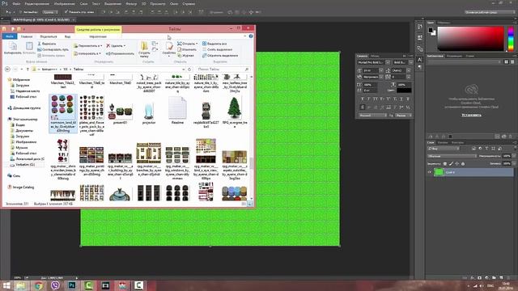Open View tab in Explorer ribbon
Screen dimensions: 518x291
(67, 36)
